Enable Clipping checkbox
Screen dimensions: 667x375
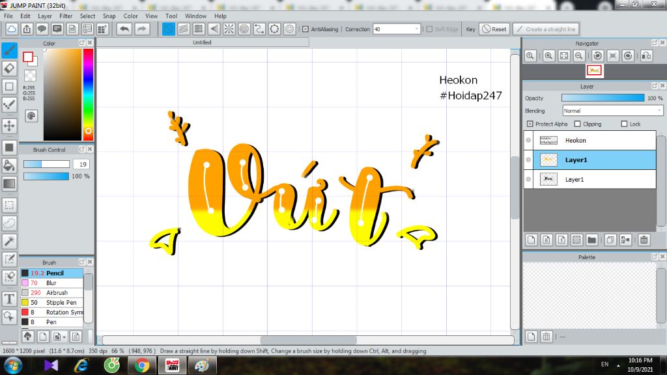[577, 124]
